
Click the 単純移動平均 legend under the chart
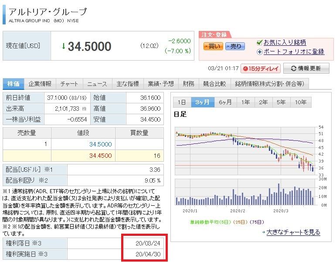227,222
